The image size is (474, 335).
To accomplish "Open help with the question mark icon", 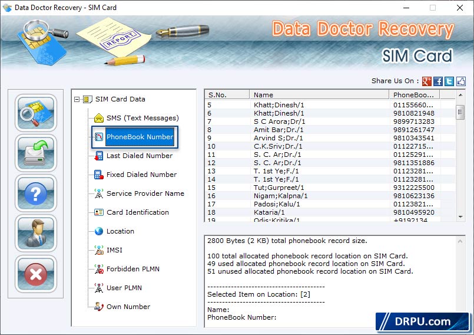I will tap(36, 193).
